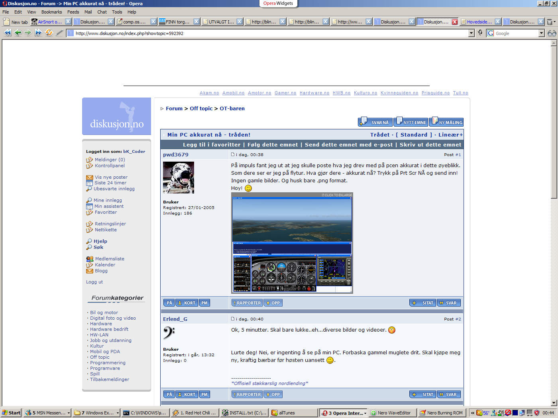Click the small icon between address and Google fields

click(480, 33)
